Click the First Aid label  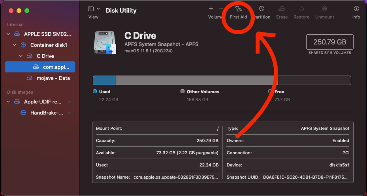(239, 17)
